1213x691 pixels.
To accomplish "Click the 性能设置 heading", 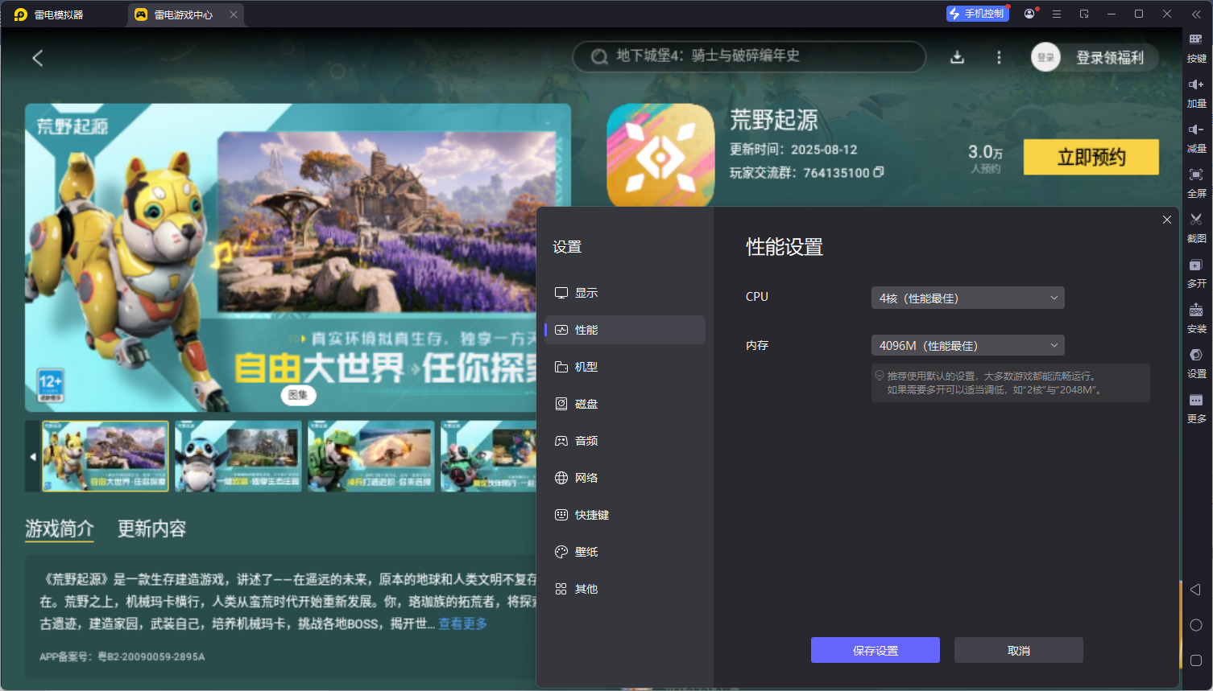I will pyautogui.click(x=785, y=247).
